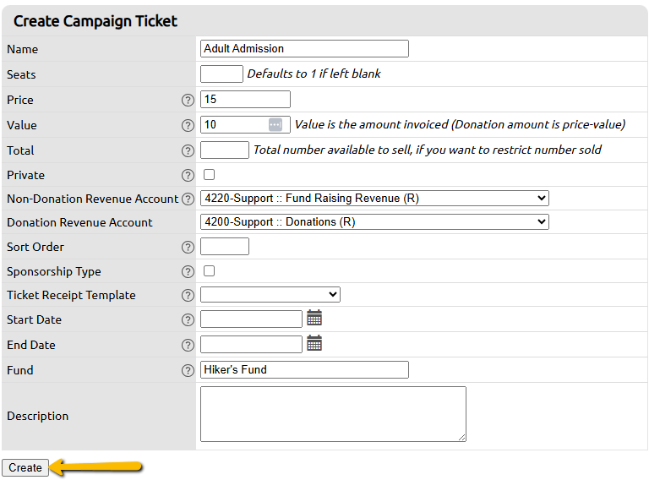
Task: Open the Ticket Receipt Template dropdown
Action: (270, 295)
